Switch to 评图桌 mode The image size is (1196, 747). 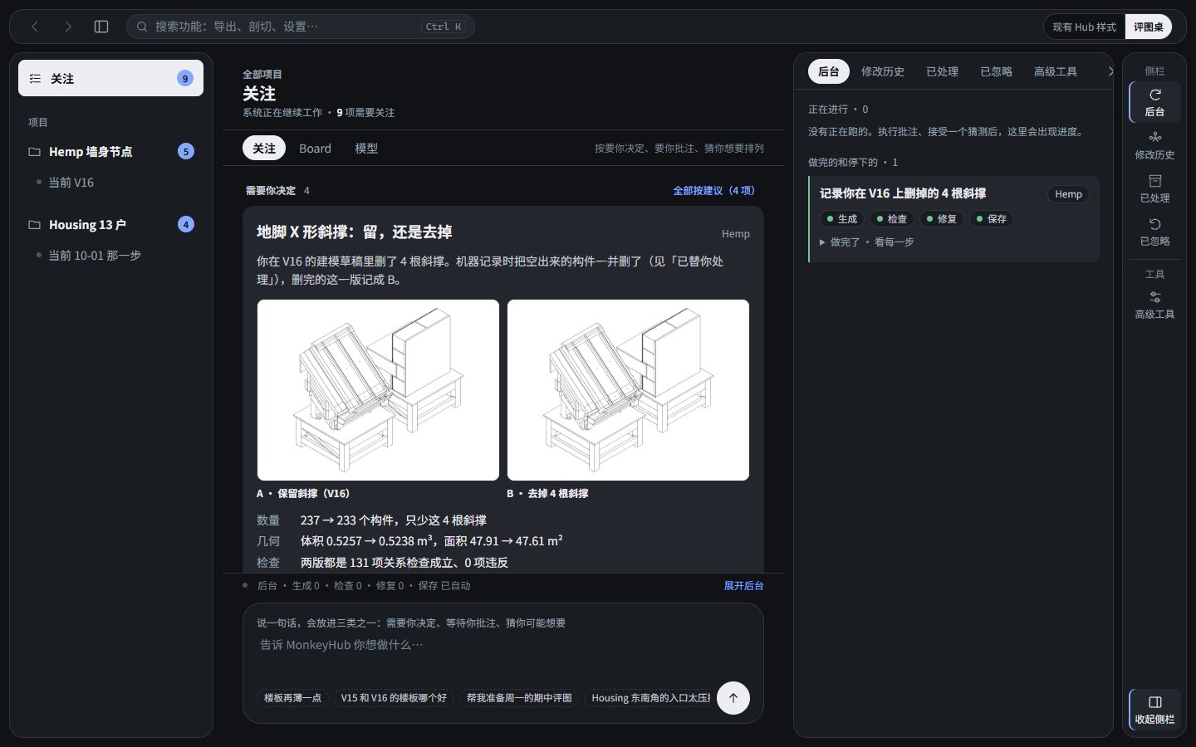click(x=1149, y=27)
